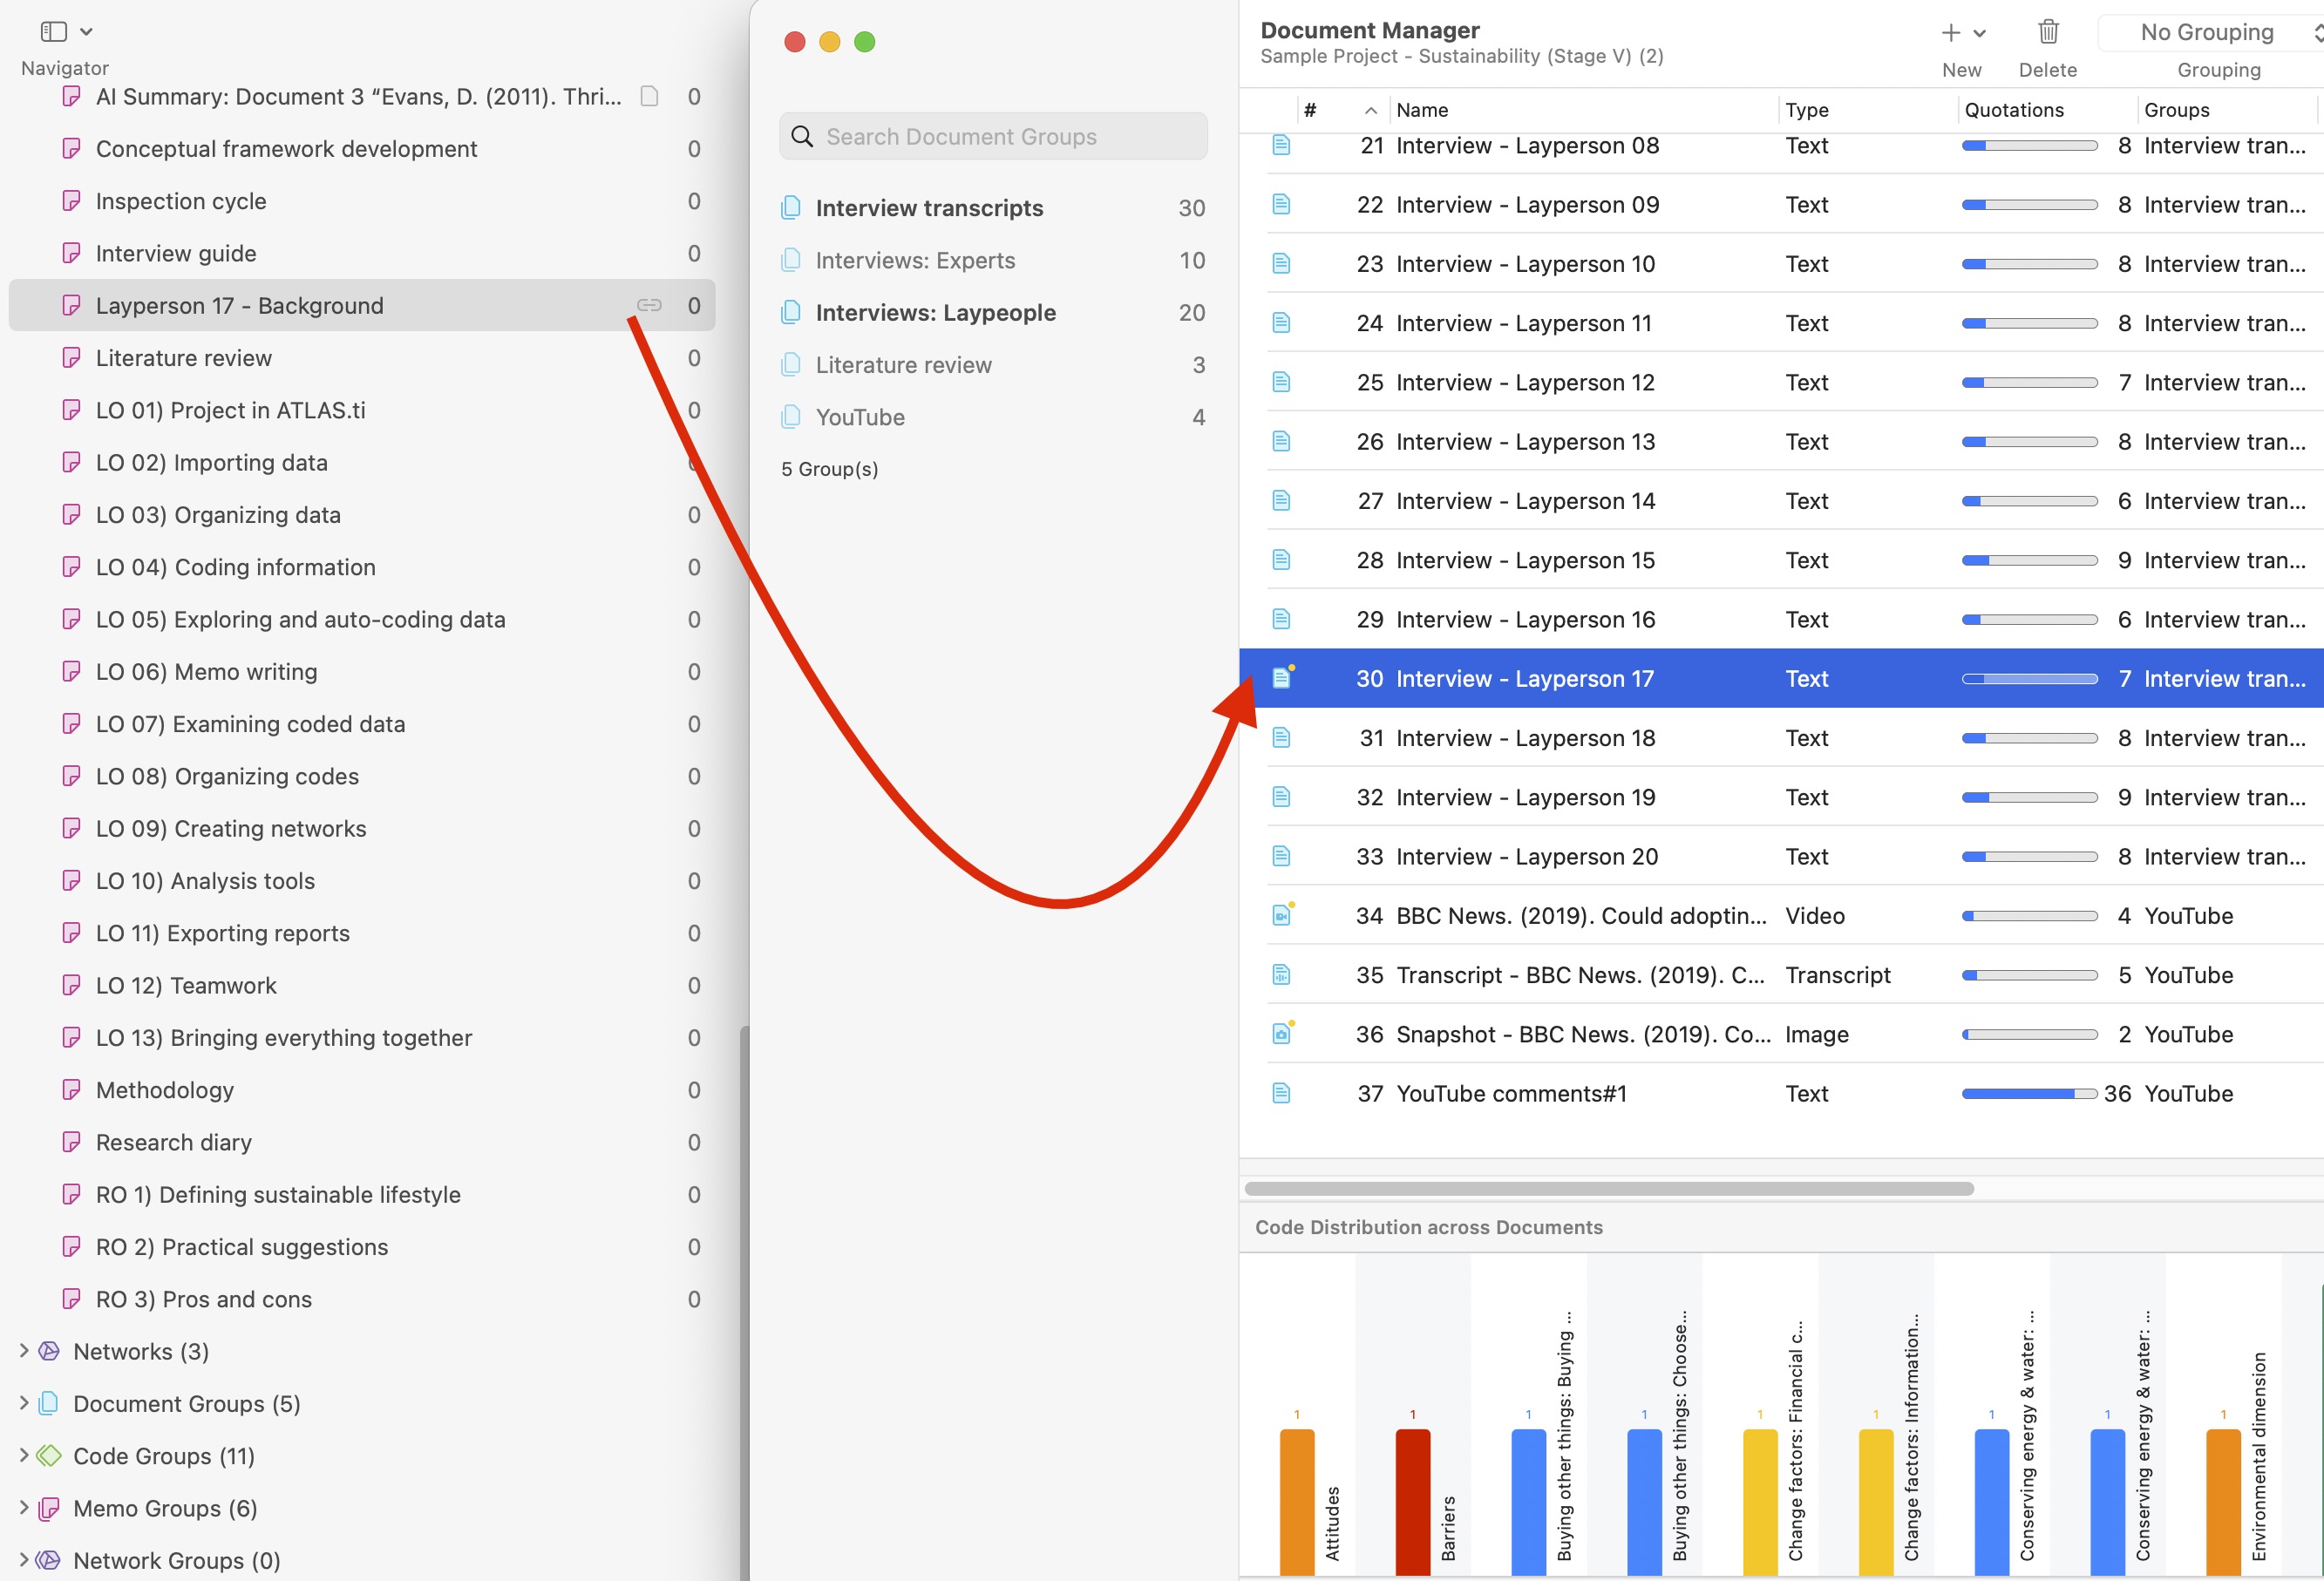Click memo icon beside Research diary
The image size is (2324, 1581).
pos(71,1142)
